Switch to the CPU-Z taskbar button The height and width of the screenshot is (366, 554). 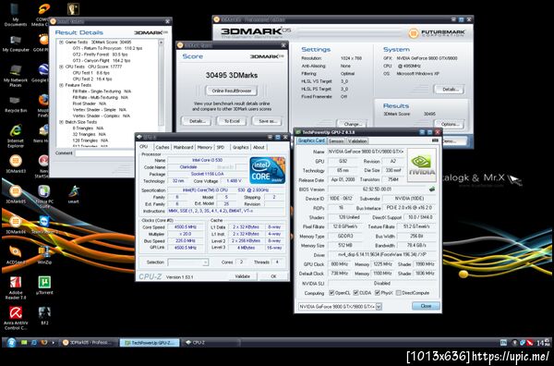[211, 342]
